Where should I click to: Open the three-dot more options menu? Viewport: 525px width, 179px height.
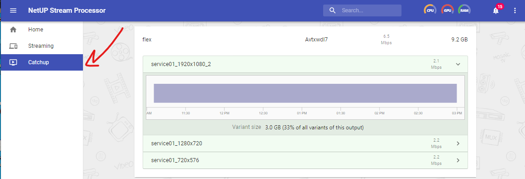pos(515,11)
